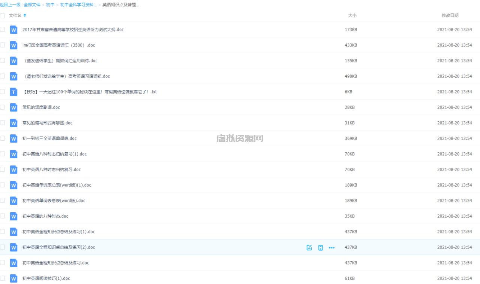Click Word icon of 初中英语阅读技巧(1).doc
Screen dimensions: 480x284
[13, 278]
